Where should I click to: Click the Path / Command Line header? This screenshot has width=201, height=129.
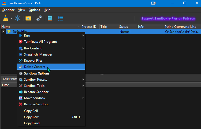(x=183, y=26)
